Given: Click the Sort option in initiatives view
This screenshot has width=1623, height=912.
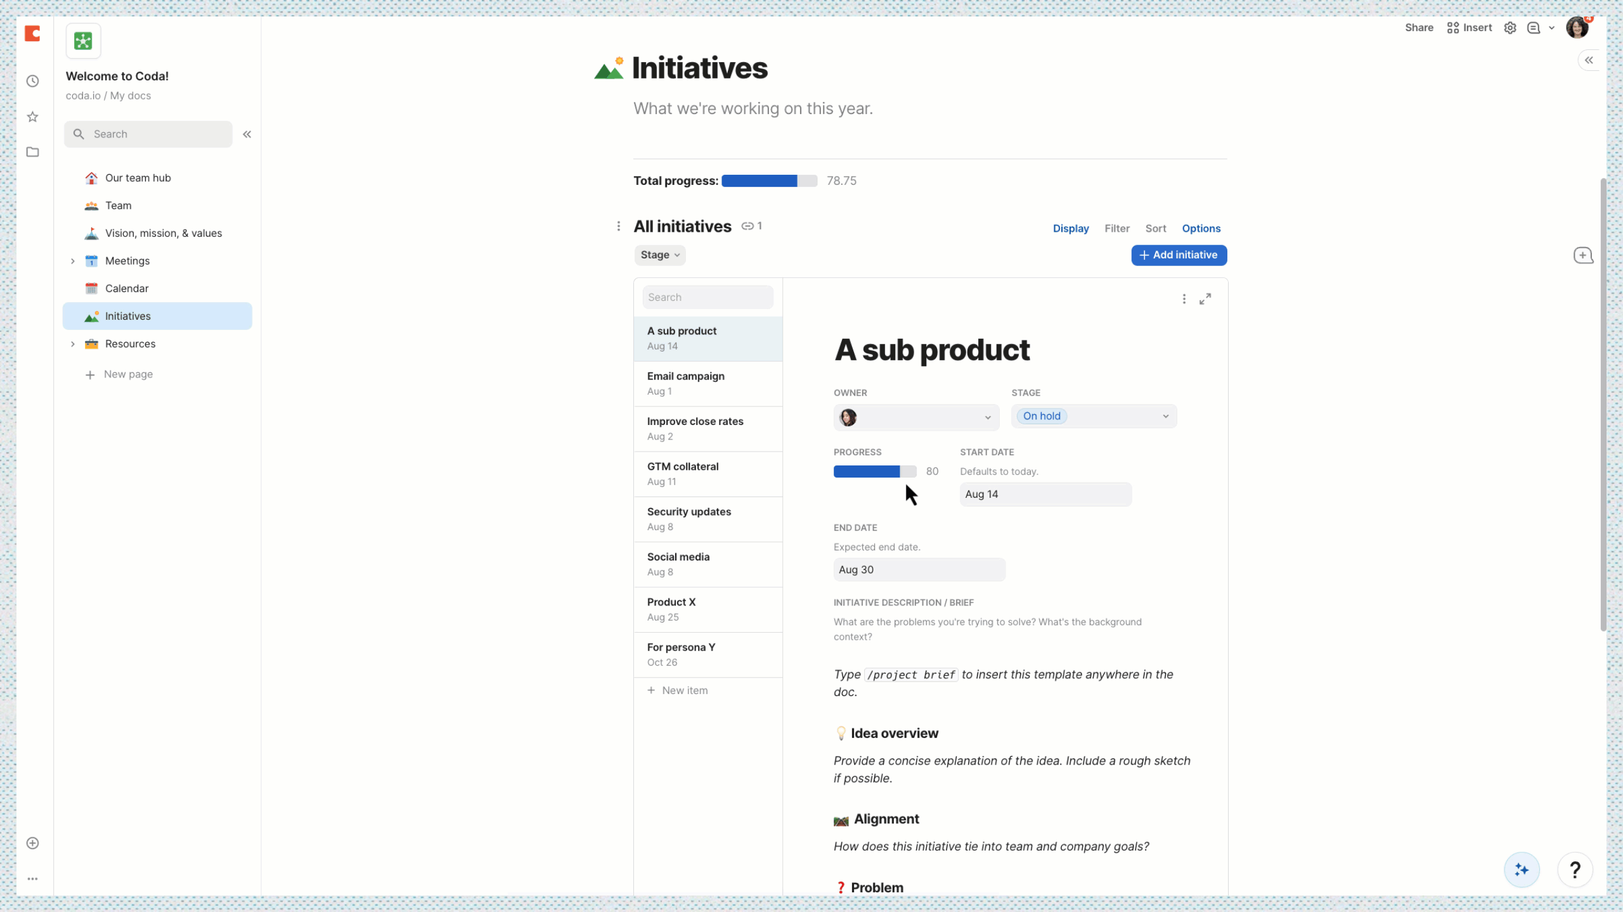Looking at the screenshot, I should coord(1156,228).
